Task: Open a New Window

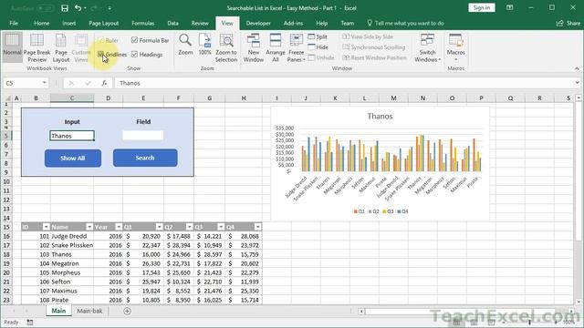Action: (254, 47)
